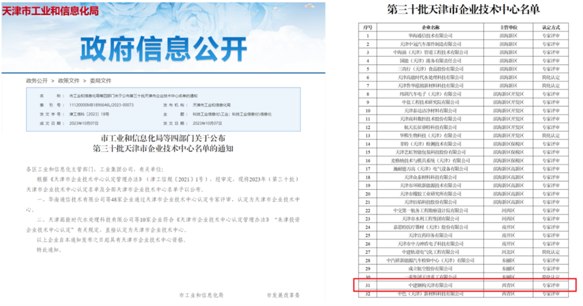
Task: Click the 主题 value 科技工业信息化\工业
Action: click(x=211, y=114)
